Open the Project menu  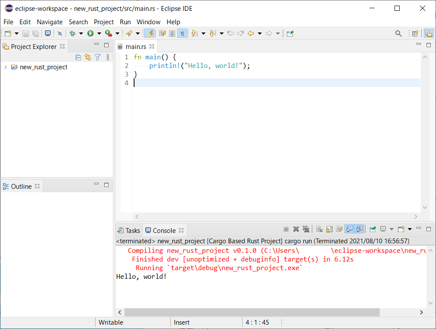pos(104,22)
